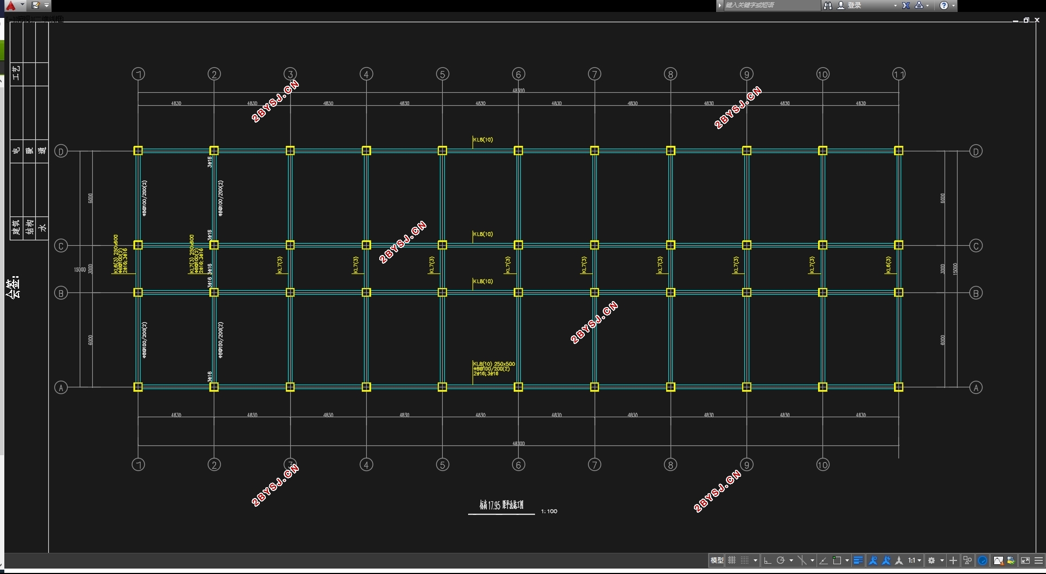Open status bar customization menu icon
Viewport: 1046px width, 574px height.
point(1039,560)
